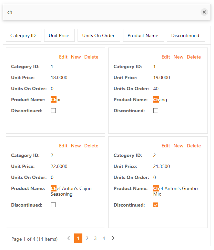Delete the Chang product card
The height and width of the screenshot is (250, 214).
(194, 57)
